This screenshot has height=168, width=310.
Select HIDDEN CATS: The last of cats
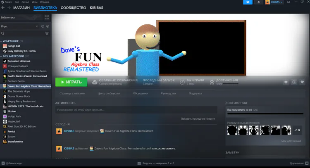[x=26, y=106]
